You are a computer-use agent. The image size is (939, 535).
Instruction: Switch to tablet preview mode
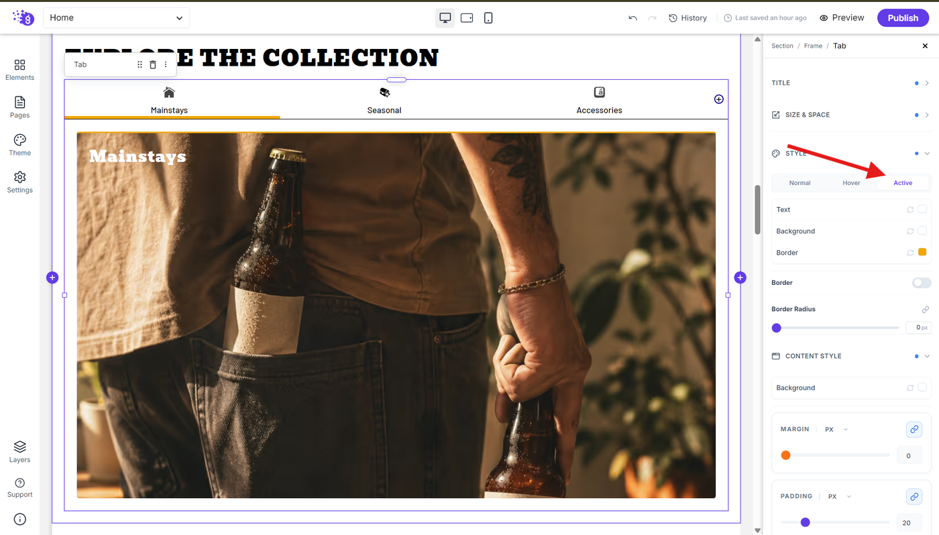(x=467, y=18)
